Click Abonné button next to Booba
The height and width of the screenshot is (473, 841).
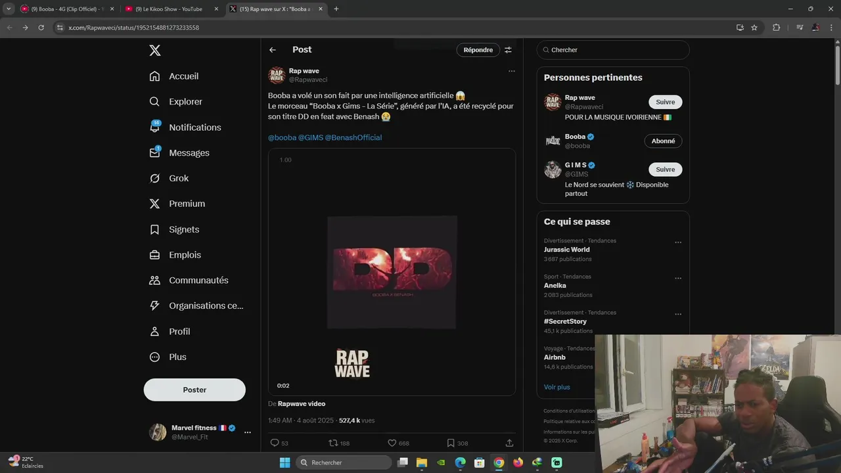point(663,141)
